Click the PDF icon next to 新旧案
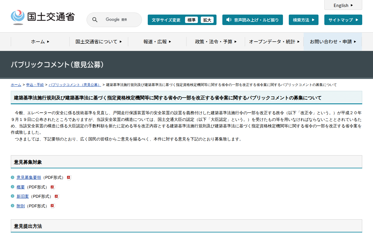The image size is (373, 233). 57,197
